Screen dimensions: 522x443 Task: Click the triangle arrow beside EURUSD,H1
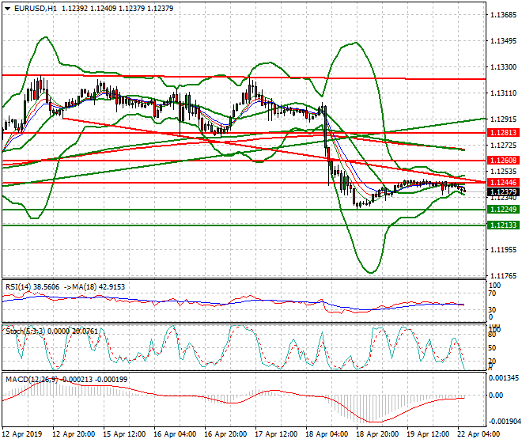7,9
